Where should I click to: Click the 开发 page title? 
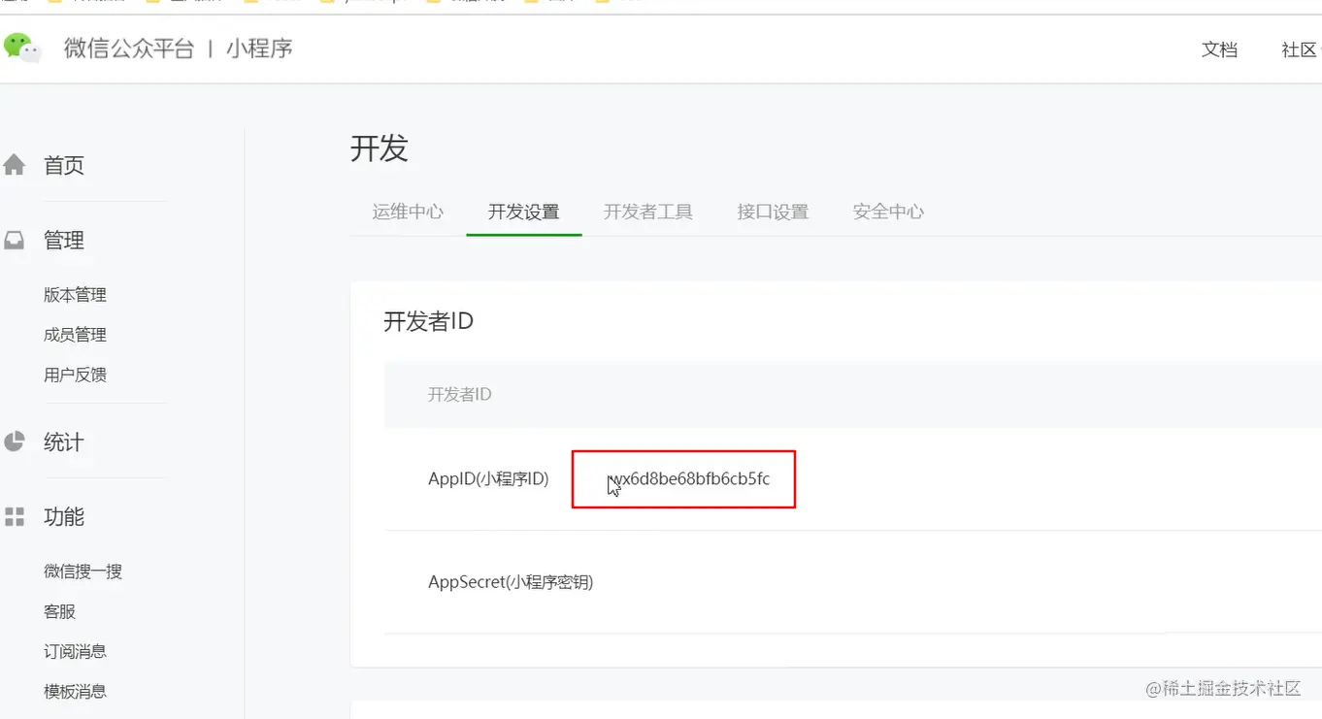click(380, 148)
